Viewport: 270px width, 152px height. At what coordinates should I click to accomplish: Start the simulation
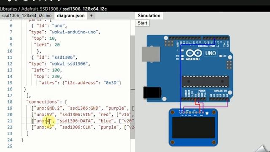pos(142,23)
